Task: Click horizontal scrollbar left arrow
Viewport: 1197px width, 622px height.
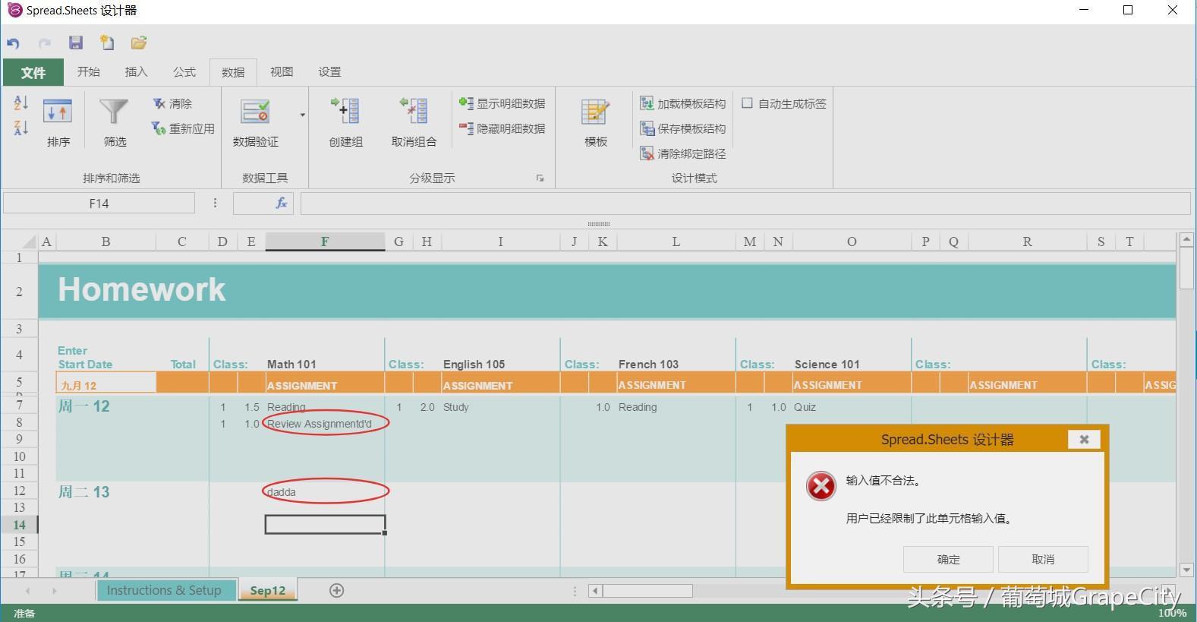Action: coord(596,590)
